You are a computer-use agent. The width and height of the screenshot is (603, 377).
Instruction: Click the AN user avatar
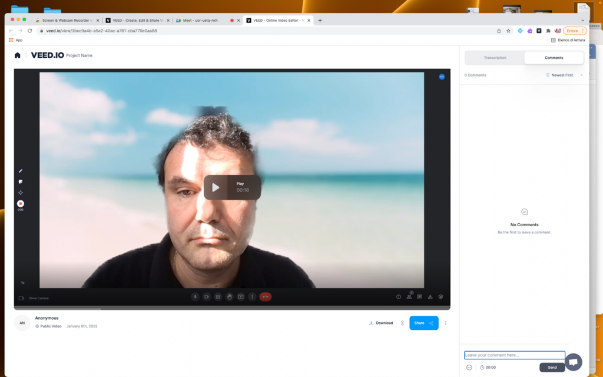[x=22, y=323]
